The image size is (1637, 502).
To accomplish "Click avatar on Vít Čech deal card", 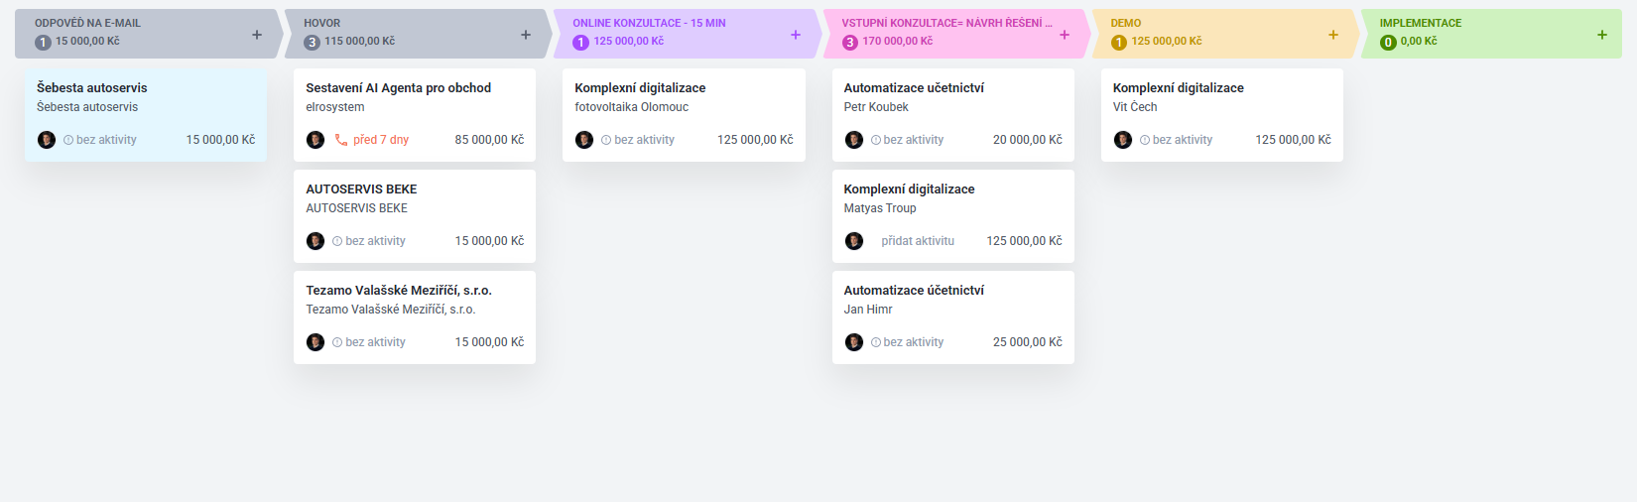I will pos(1123,140).
